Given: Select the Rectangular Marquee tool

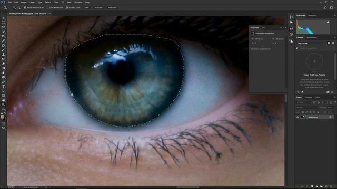Looking at the screenshot, I should pos(3,23).
